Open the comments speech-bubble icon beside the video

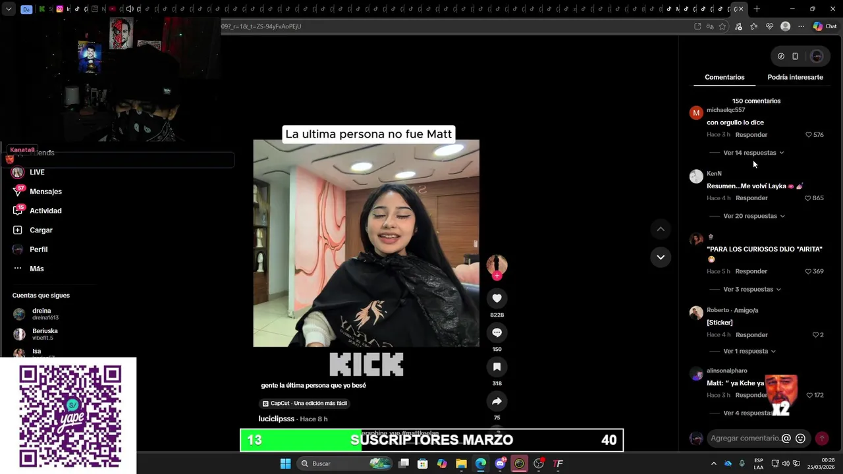(x=497, y=332)
